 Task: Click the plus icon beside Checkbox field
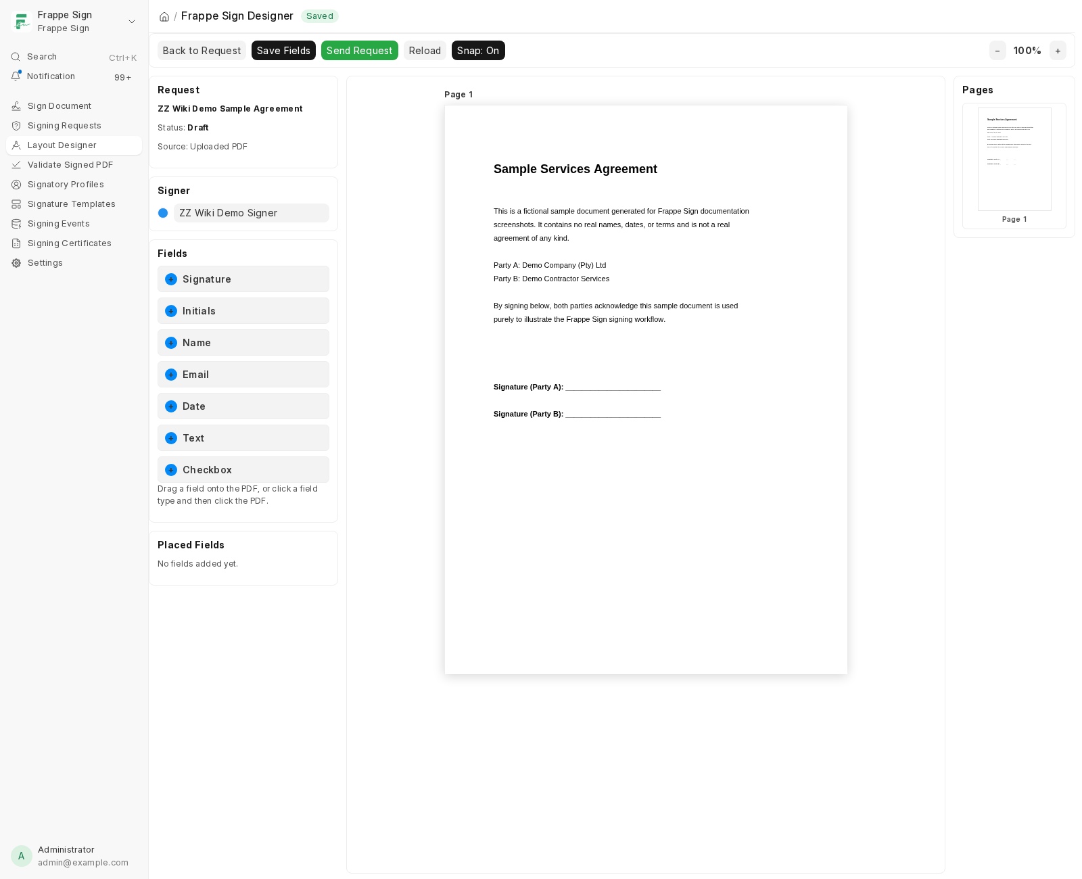(x=171, y=470)
